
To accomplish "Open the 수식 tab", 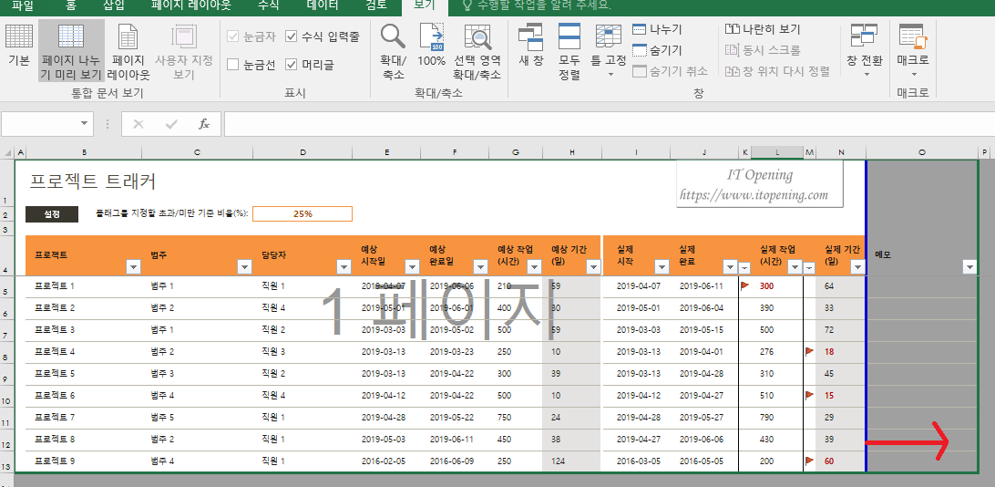I will 271,5.
